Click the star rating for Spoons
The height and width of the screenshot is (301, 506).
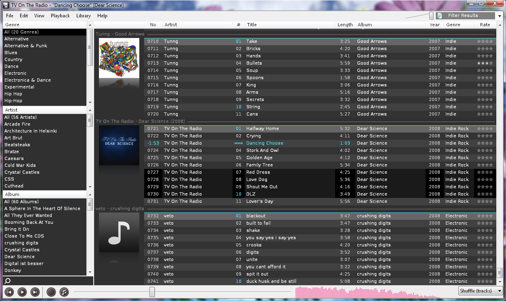(x=485, y=78)
